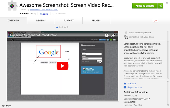This screenshot has height=108, width=170.
Task: Click the Awesome Screenshot Introduction video title
Action: pyautogui.click(x=33, y=35)
